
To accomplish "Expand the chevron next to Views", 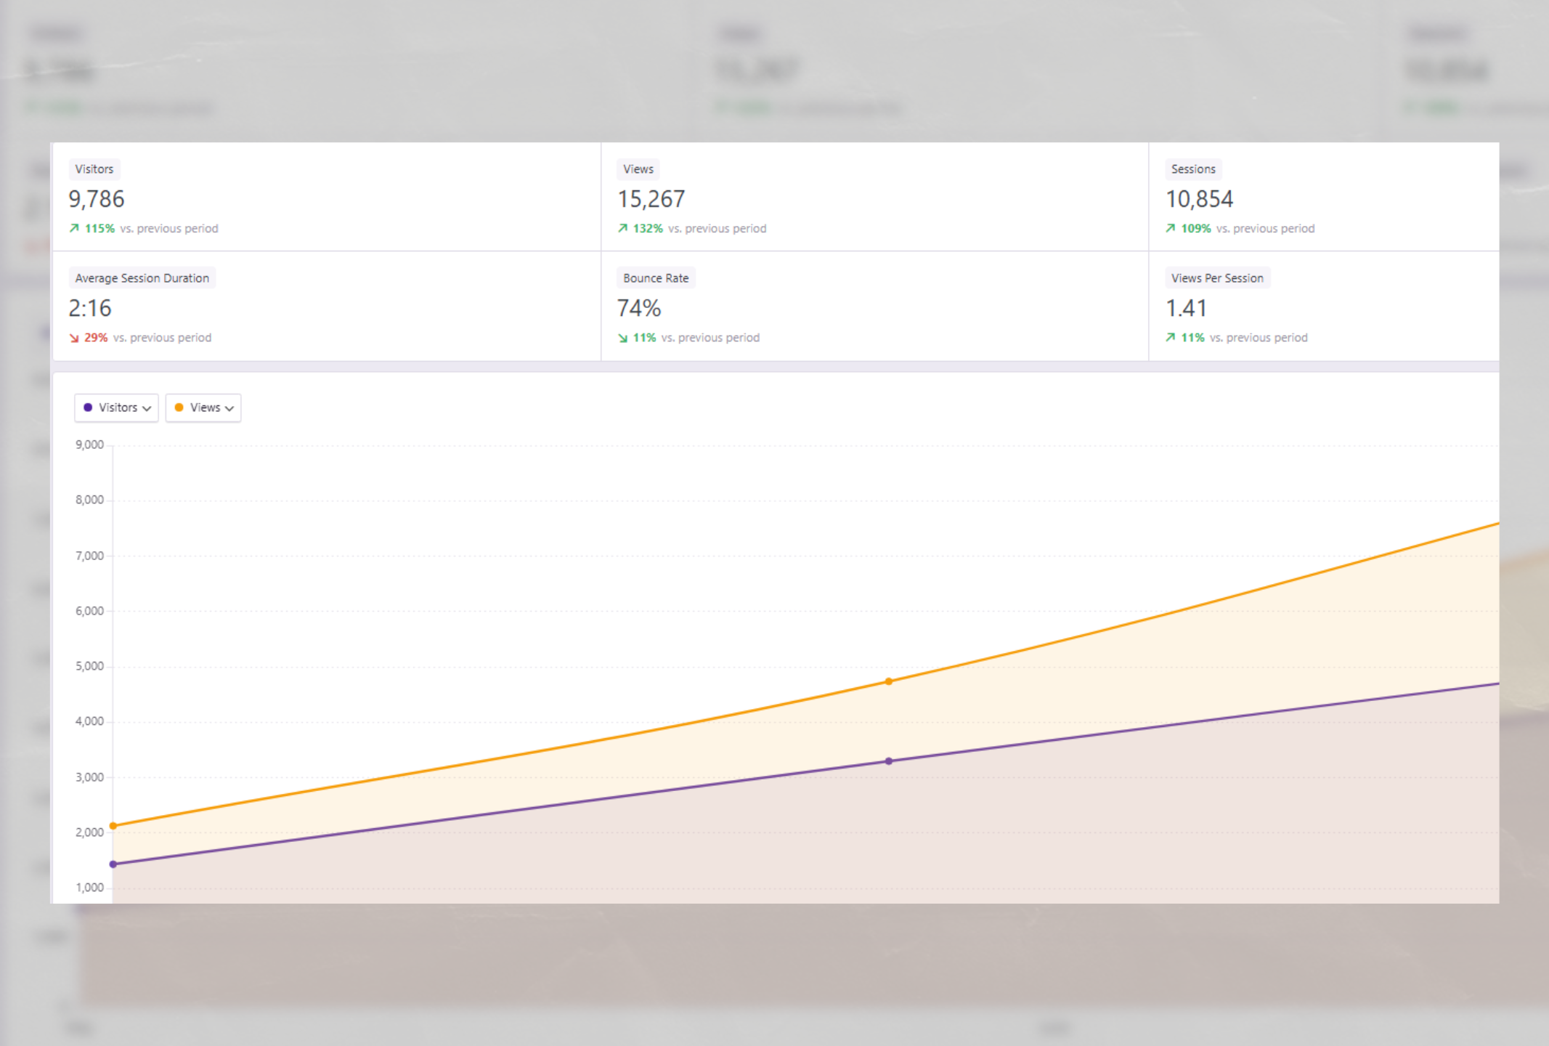I will [229, 408].
